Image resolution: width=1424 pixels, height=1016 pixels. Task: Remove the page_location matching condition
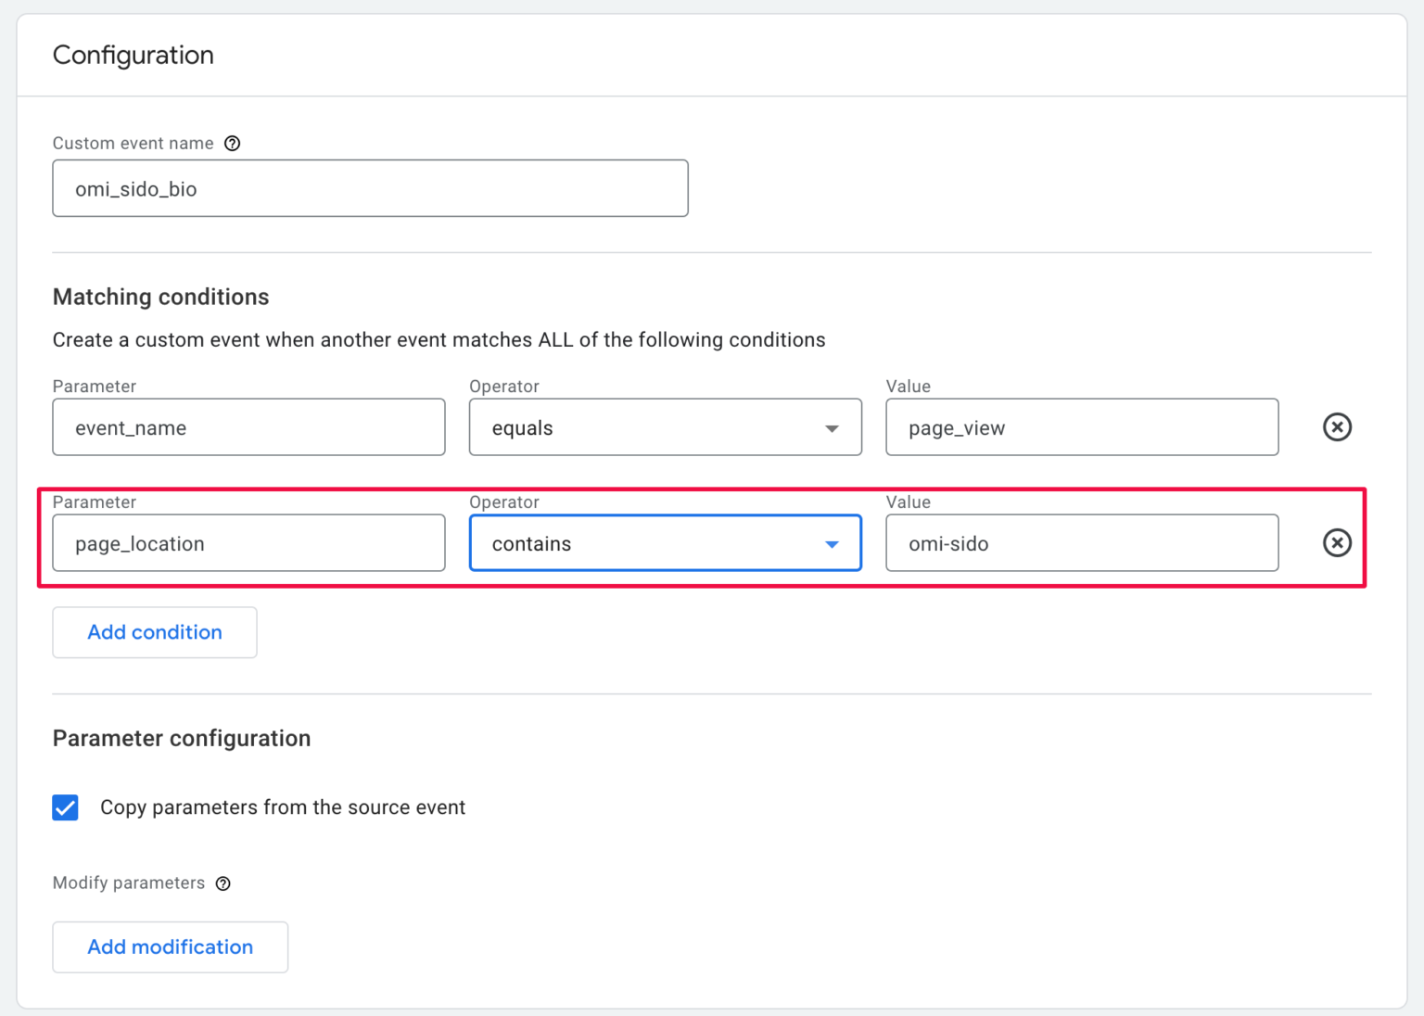point(1337,543)
